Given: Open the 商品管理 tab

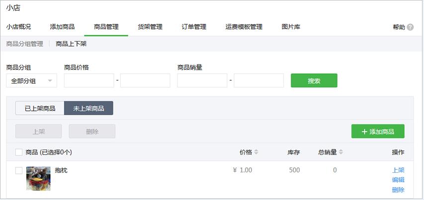Looking at the screenshot, I should click(x=106, y=27).
